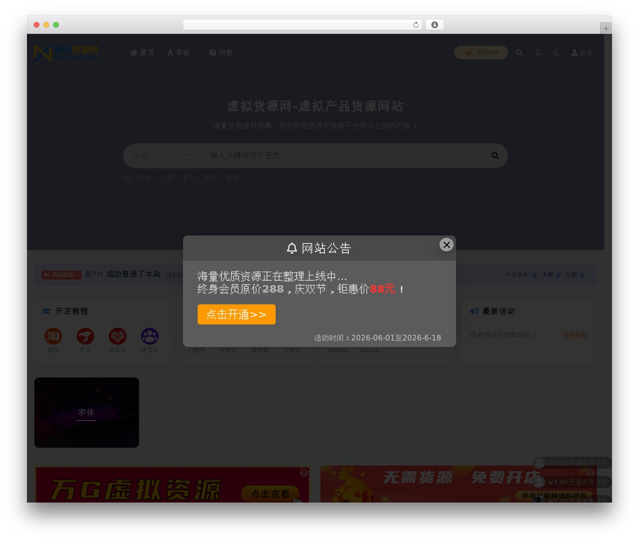
Task: Click the 总数 stat label
Action: [x=571, y=274]
